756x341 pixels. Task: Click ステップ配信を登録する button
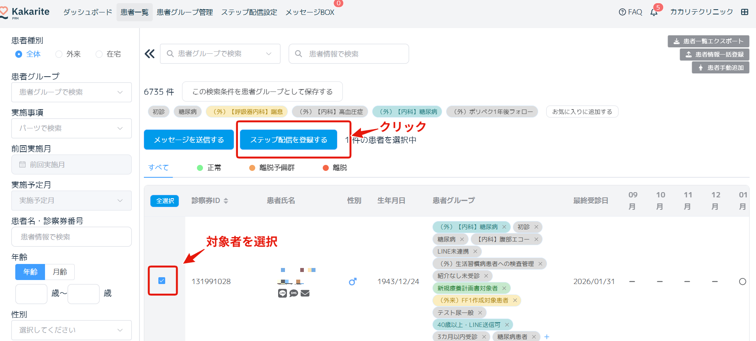click(288, 140)
